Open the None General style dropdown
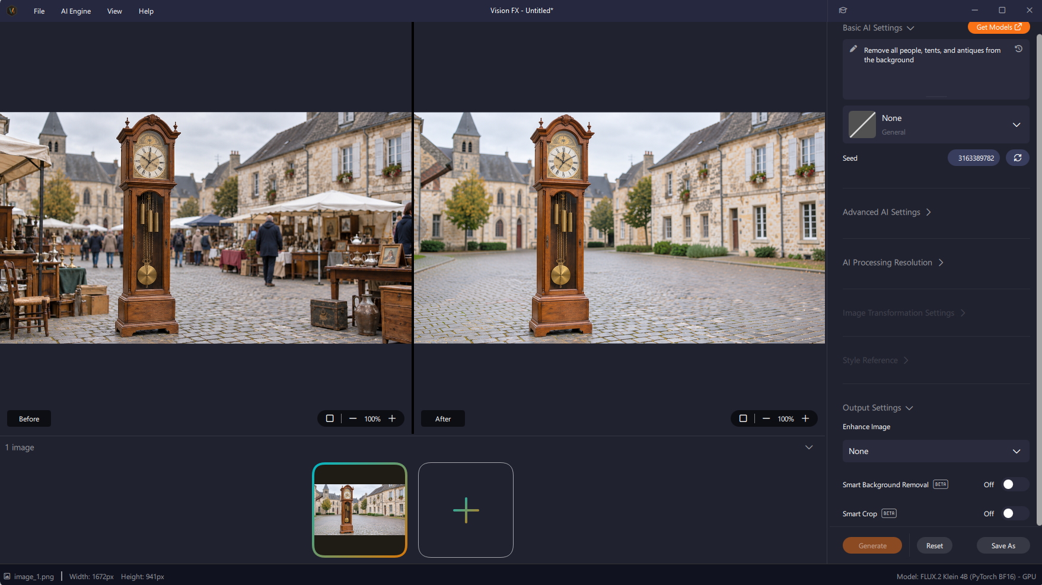This screenshot has width=1042, height=585. pos(936,124)
